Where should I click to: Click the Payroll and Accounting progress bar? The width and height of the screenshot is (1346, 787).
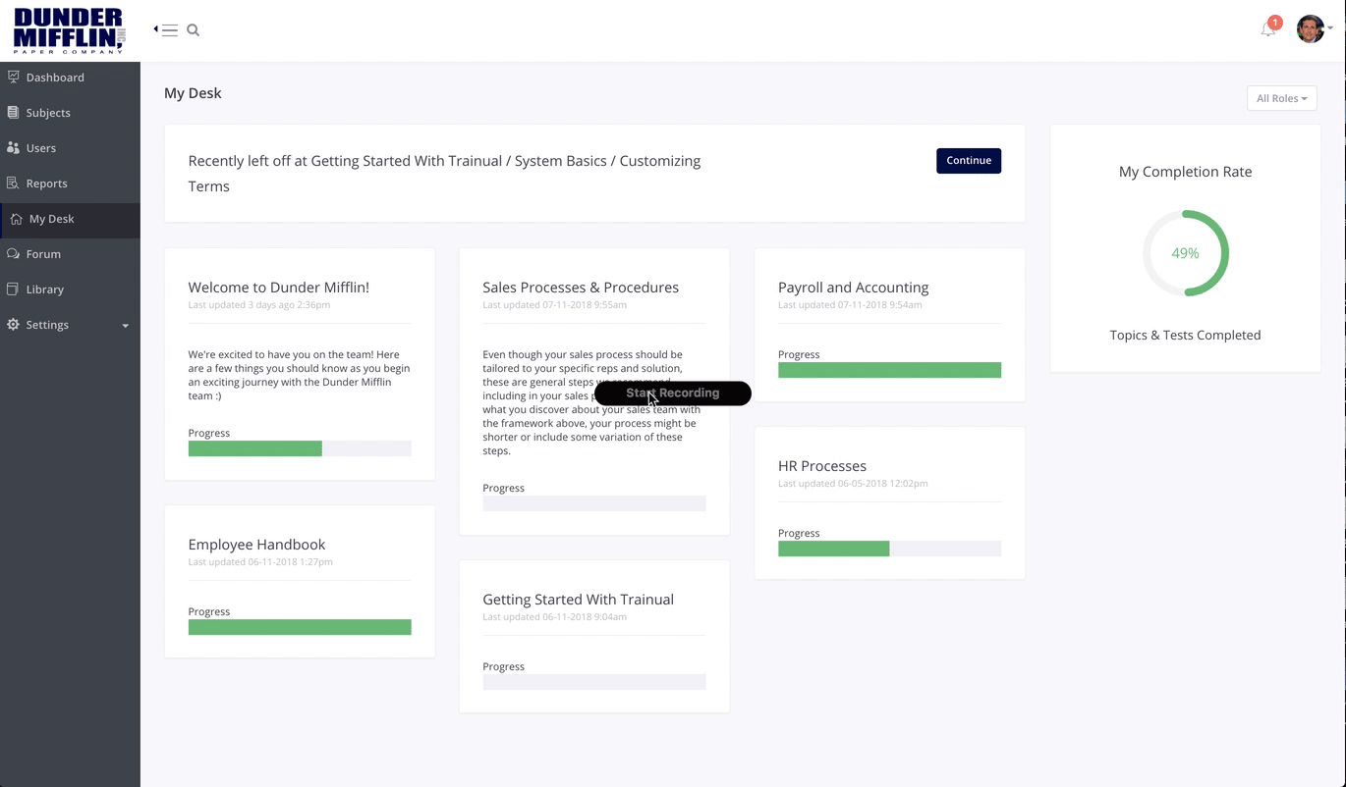pyautogui.click(x=889, y=370)
